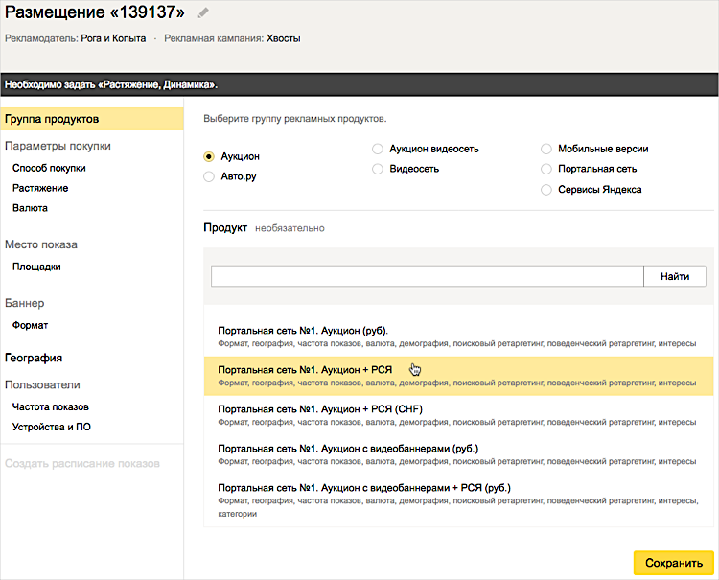The width and height of the screenshot is (719, 580).
Task: Go to Способ покупки in sidebar
Action: [x=49, y=169]
